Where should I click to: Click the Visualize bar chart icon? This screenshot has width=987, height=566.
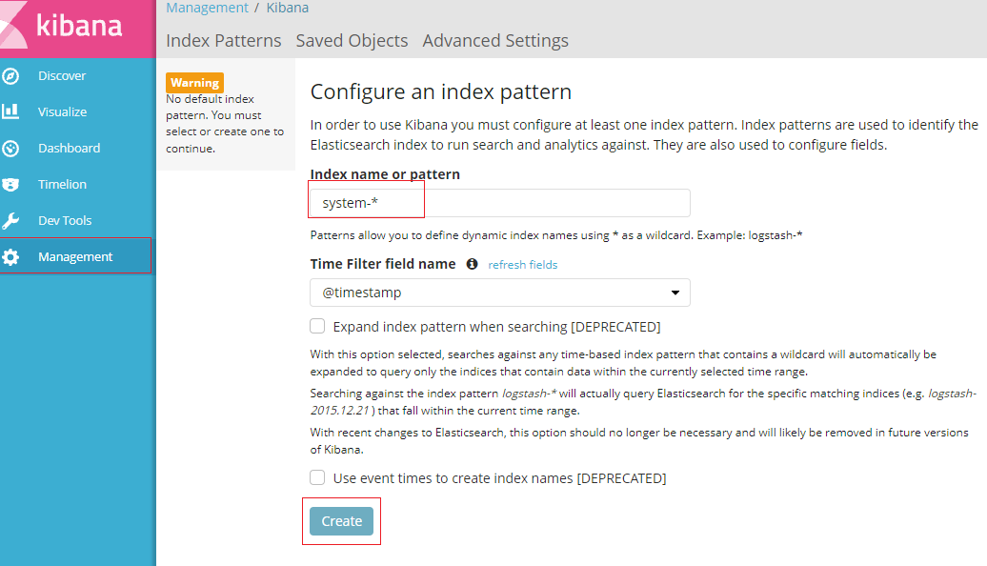tap(11, 111)
